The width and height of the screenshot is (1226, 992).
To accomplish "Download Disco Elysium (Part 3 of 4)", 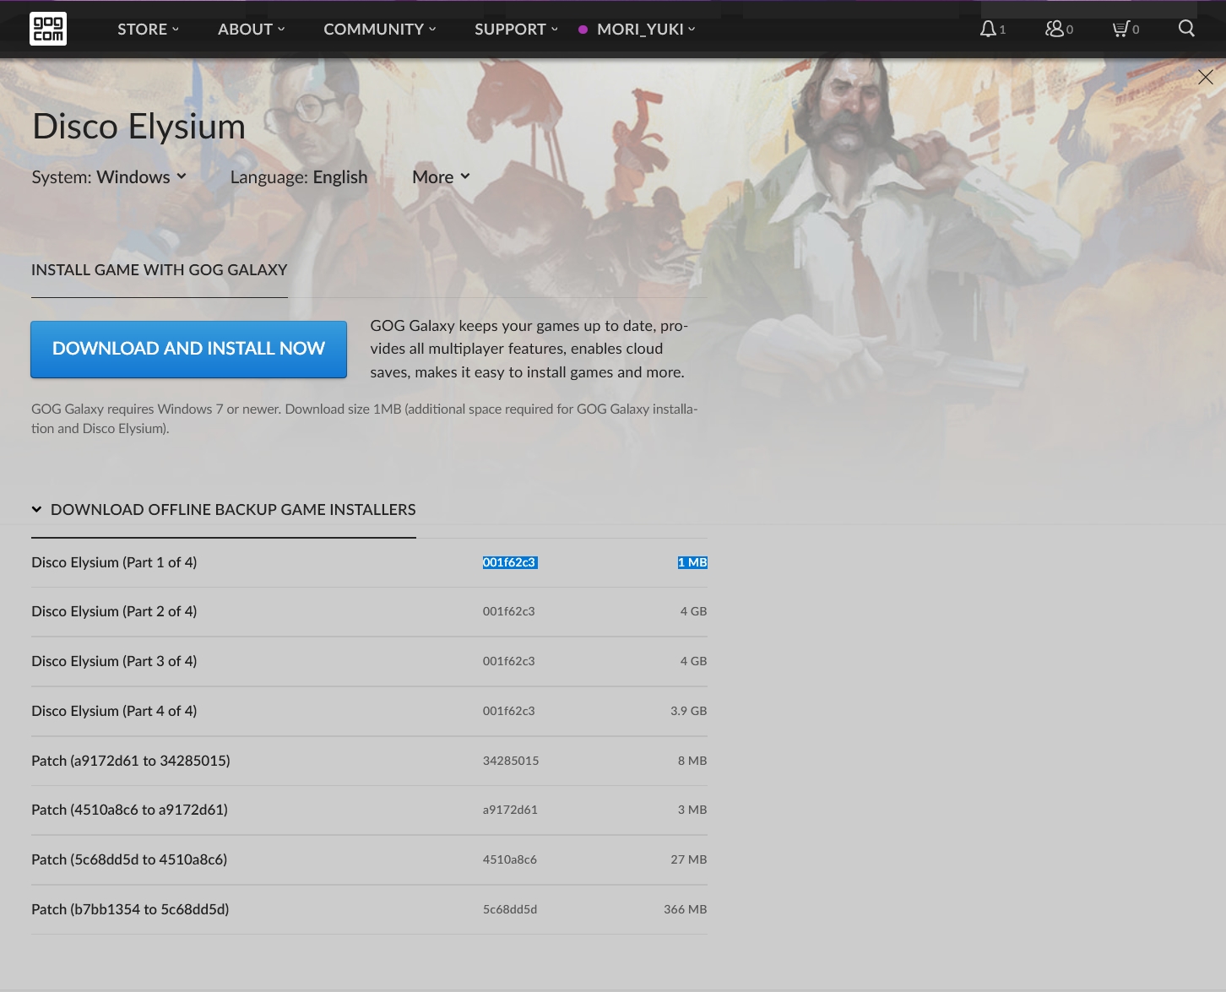I will pos(369,661).
